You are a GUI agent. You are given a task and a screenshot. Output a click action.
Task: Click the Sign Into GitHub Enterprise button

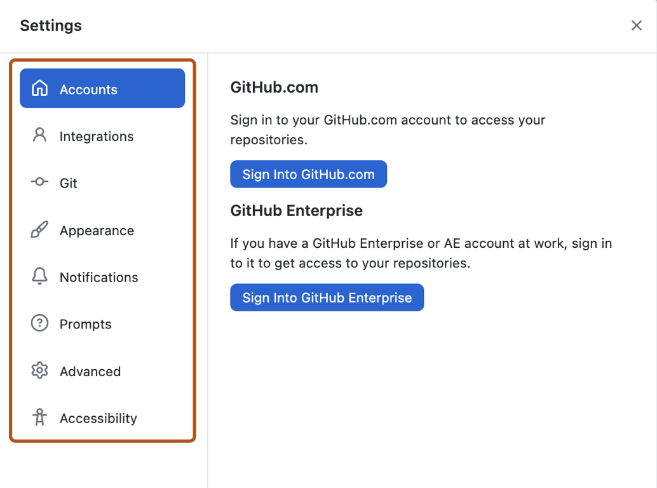(x=327, y=297)
